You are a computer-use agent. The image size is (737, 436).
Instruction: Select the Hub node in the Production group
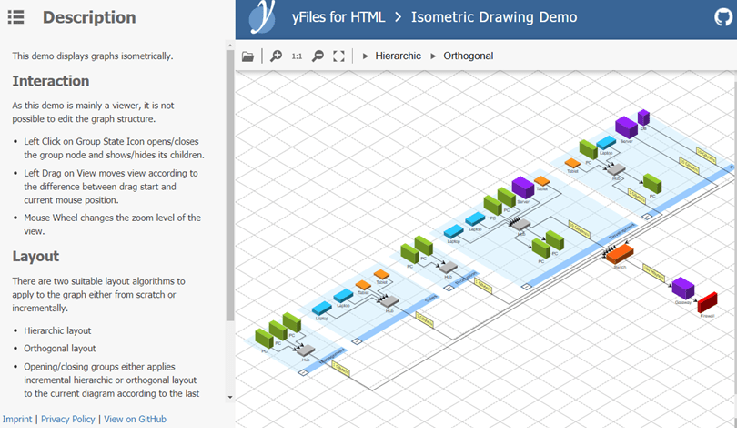(448, 268)
